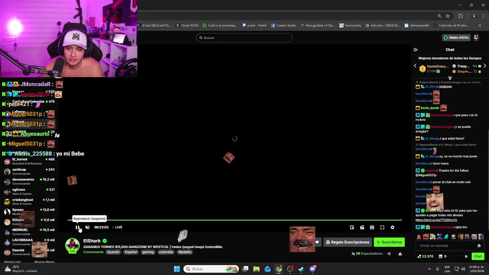This screenshot has width=489, height=275.
Task: Open the Windows Start menu
Action: (x=177, y=269)
